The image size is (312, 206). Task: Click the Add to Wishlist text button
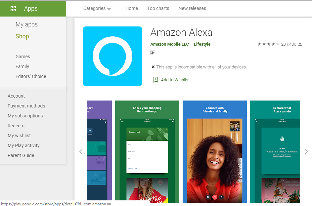tap(175, 80)
